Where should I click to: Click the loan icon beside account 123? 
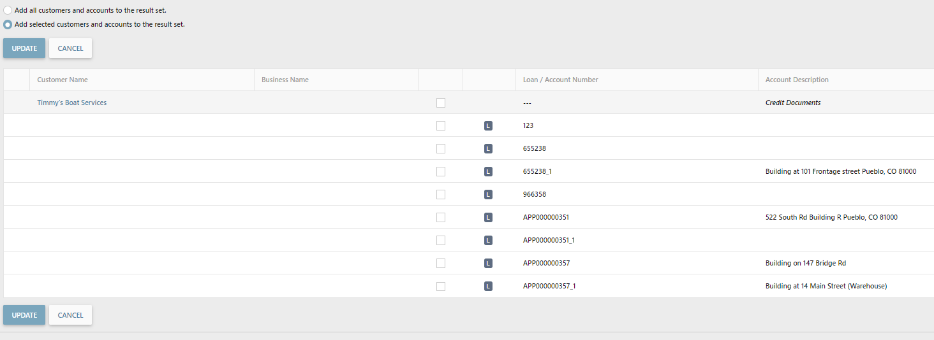[x=488, y=126]
